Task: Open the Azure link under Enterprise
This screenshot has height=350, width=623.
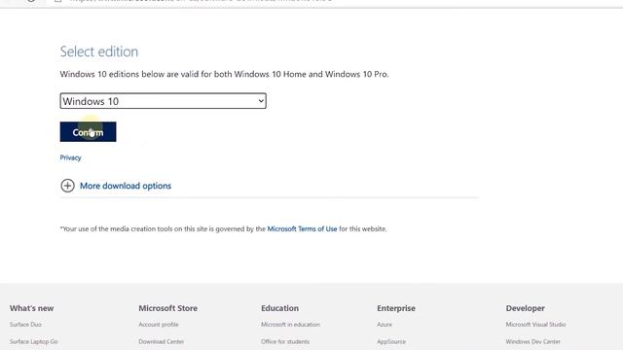Action: click(385, 324)
